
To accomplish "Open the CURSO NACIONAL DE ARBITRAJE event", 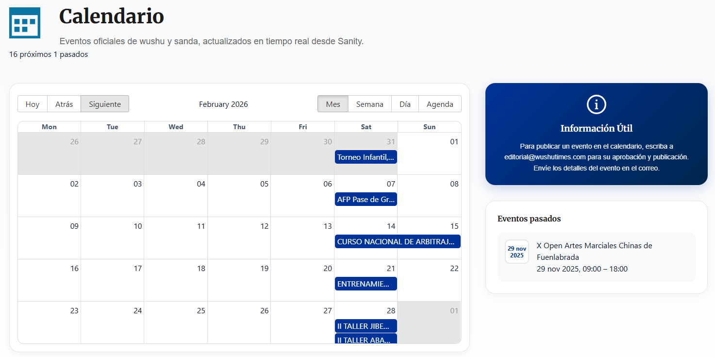I will (397, 241).
